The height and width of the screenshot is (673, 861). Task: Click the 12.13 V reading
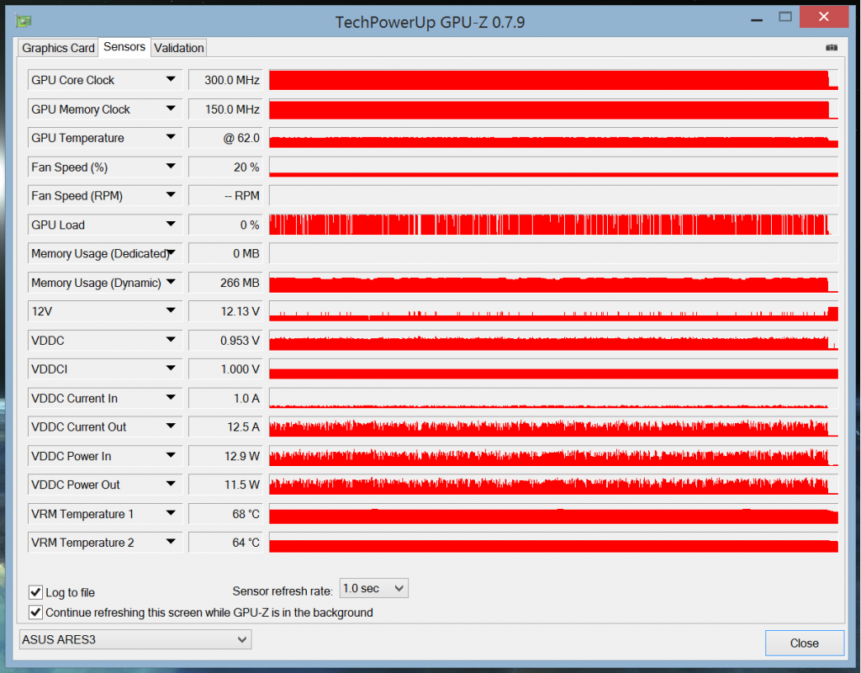[x=225, y=311]
